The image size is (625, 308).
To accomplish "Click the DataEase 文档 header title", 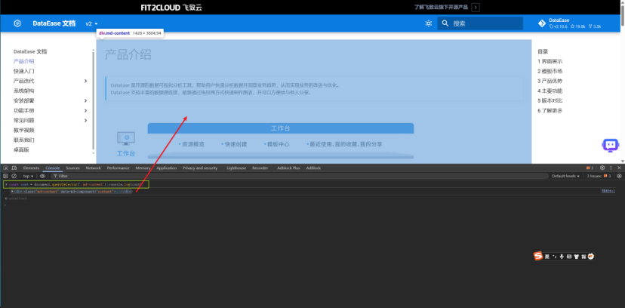I will pos(54,23).
